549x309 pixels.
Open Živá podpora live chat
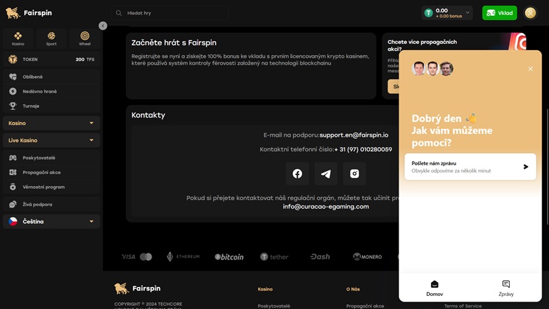click(x=51, y=204)
